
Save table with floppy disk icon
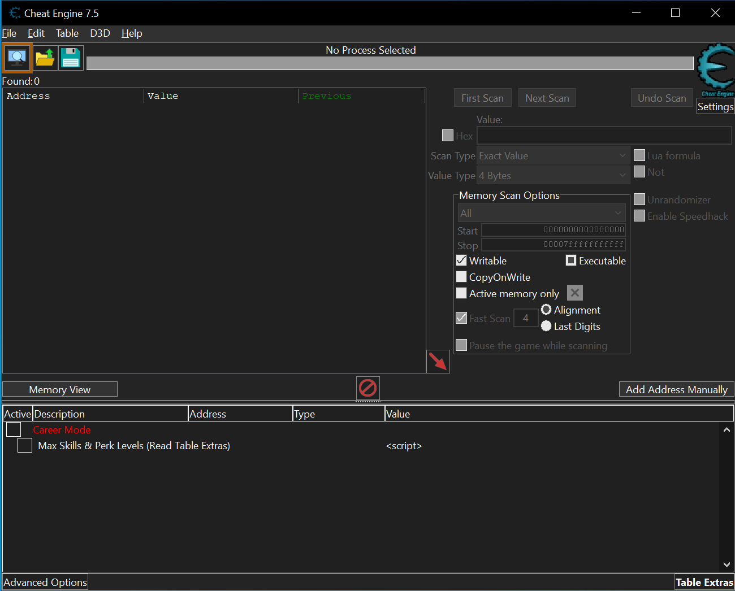click(71, 58)
